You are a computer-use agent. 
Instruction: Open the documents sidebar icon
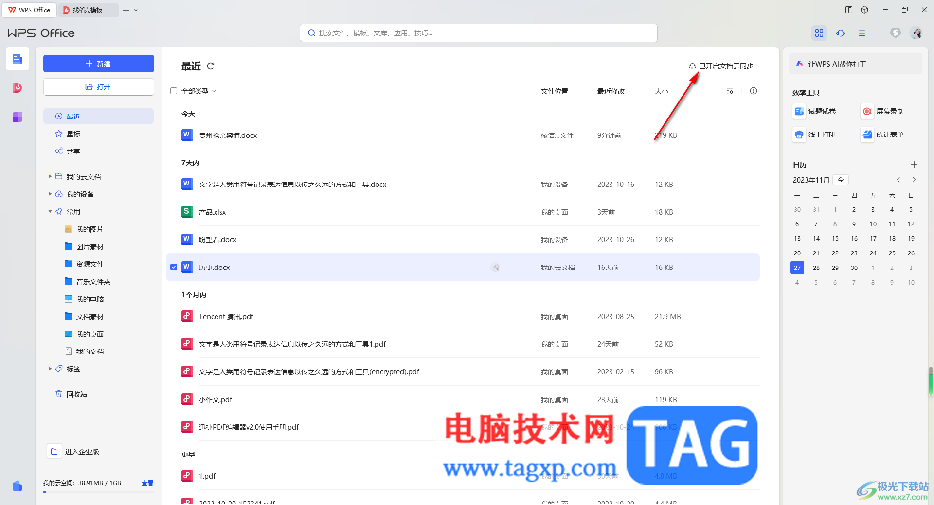pos(18,59)
